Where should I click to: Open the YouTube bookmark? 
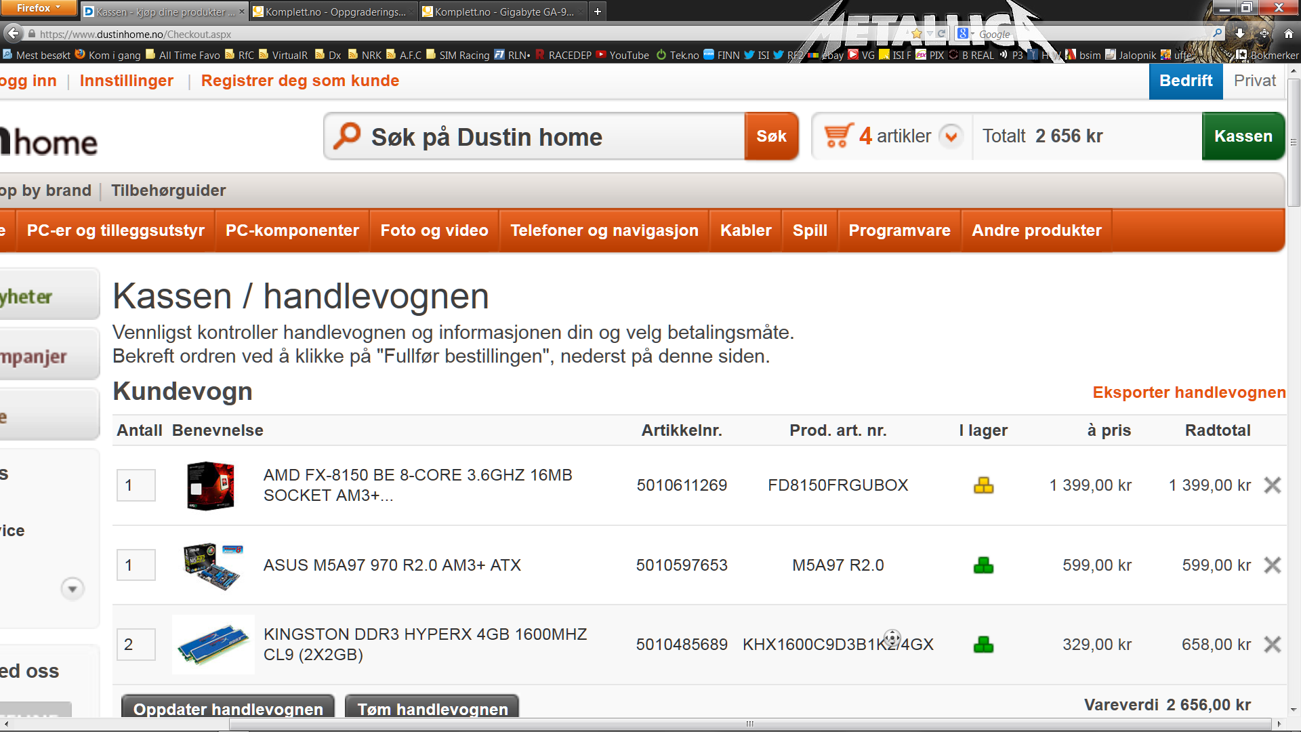pyautogui.click(x=623, y=55)
